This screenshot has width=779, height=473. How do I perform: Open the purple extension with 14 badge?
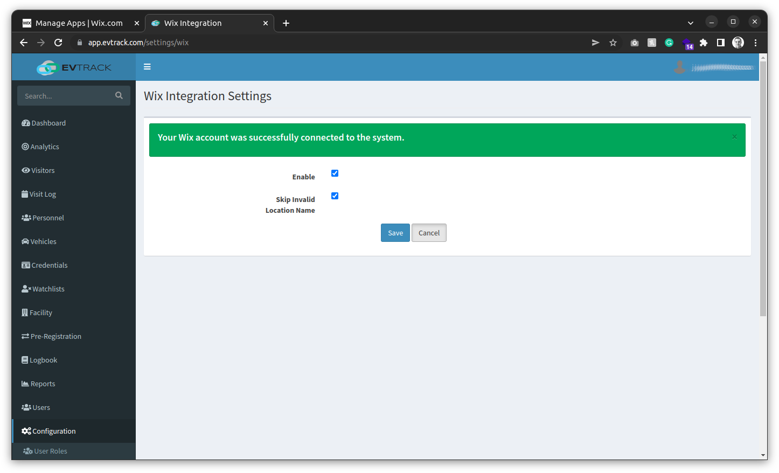687,44
